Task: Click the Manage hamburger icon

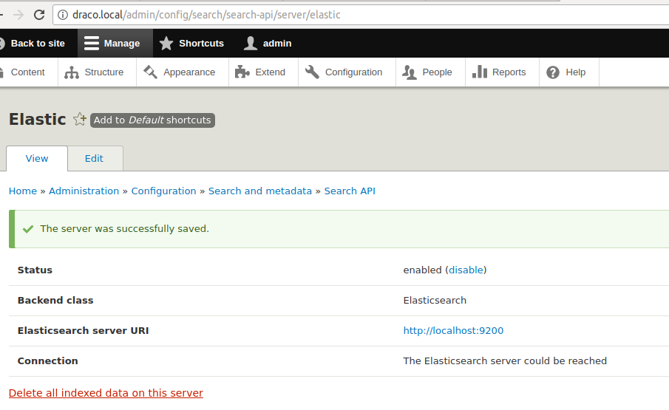Action: pyautogui.click(x=92, y=43)
